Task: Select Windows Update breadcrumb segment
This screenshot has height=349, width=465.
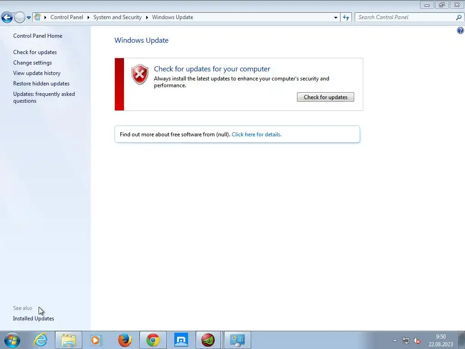Action: point(173,17)
